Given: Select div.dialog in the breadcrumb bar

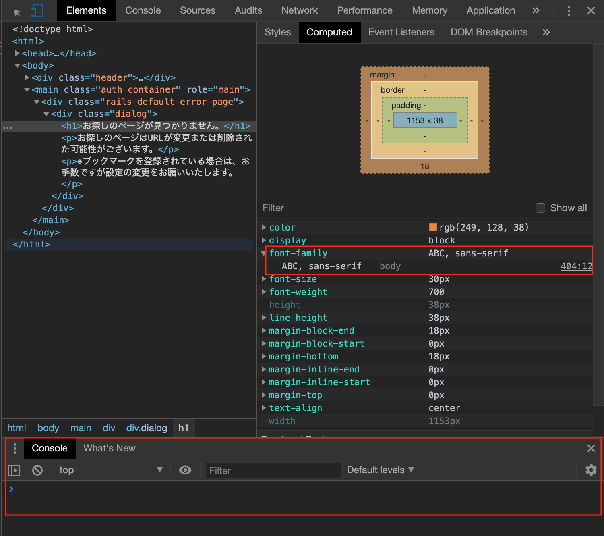Looking at the screenshot, I should click(147, 428).
